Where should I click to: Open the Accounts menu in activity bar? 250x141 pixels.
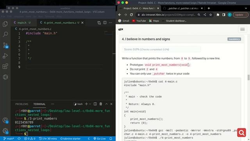[x=5, y=120]
